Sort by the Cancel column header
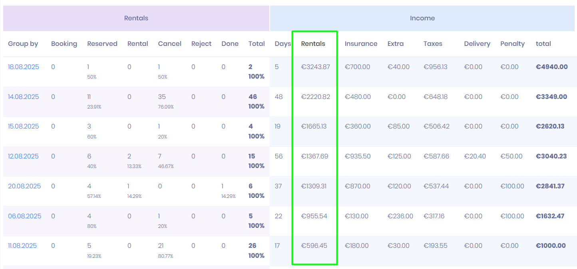 (x=169, y=44)
